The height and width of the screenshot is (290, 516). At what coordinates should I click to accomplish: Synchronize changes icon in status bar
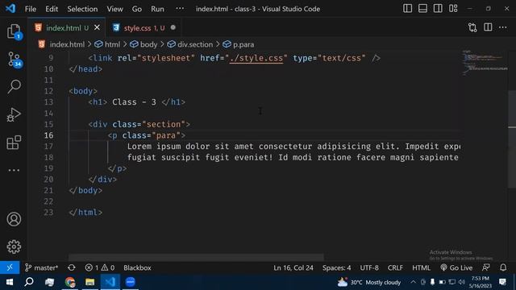[x=72, y=267]
